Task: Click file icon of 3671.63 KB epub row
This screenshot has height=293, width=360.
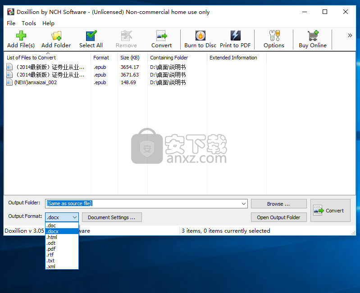Action: click(x=9, y=75)
